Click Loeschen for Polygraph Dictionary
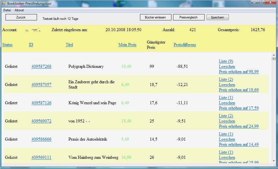The width and height of the screenshot is (278, 169). 227,66
